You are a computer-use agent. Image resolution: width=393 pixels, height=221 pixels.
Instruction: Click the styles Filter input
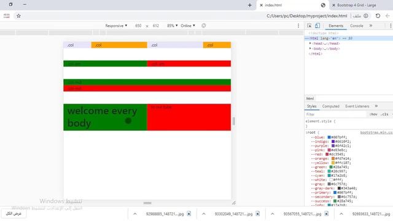(335, 114)
